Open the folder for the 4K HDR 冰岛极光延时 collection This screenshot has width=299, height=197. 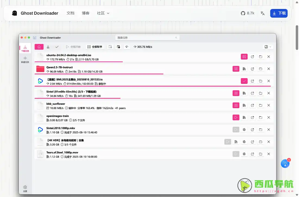260,142
